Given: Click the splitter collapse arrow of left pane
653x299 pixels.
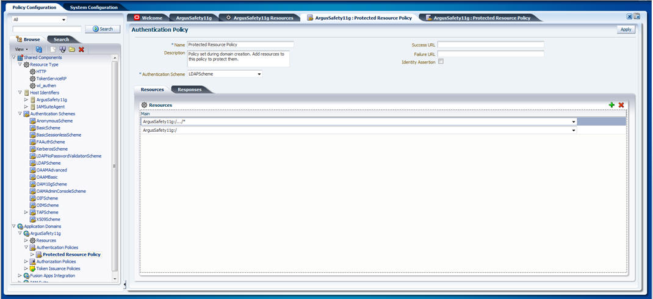Looking at the screenshot, I should point(125,284).
